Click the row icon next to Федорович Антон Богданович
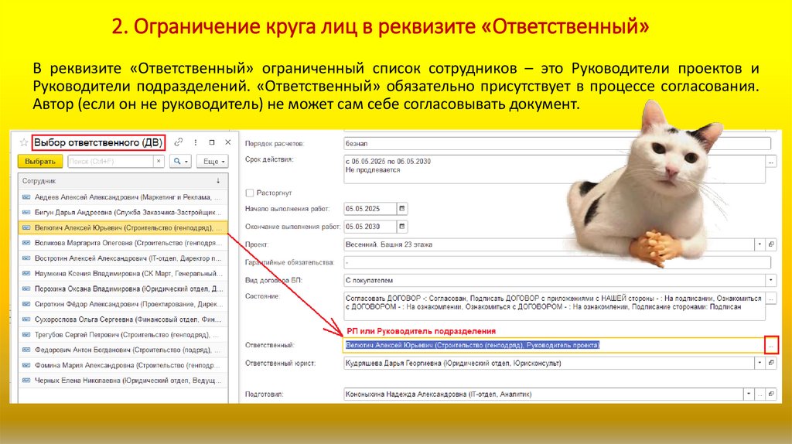The height and width of the screenshot is (444, 792). 26,350
